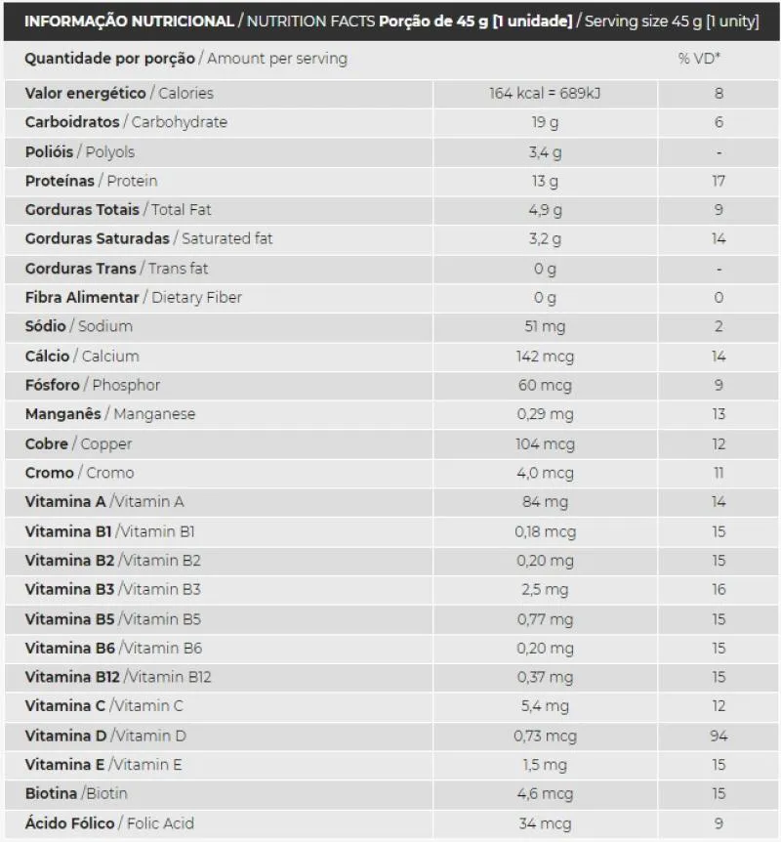Click the 'Vitamina B12 / Vitamin B12' label

(x=118, y=677)
